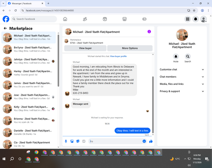The height and width of the screenshot is (168, 212).
Task: Expand Customise chat section
Action: [182, 70]
